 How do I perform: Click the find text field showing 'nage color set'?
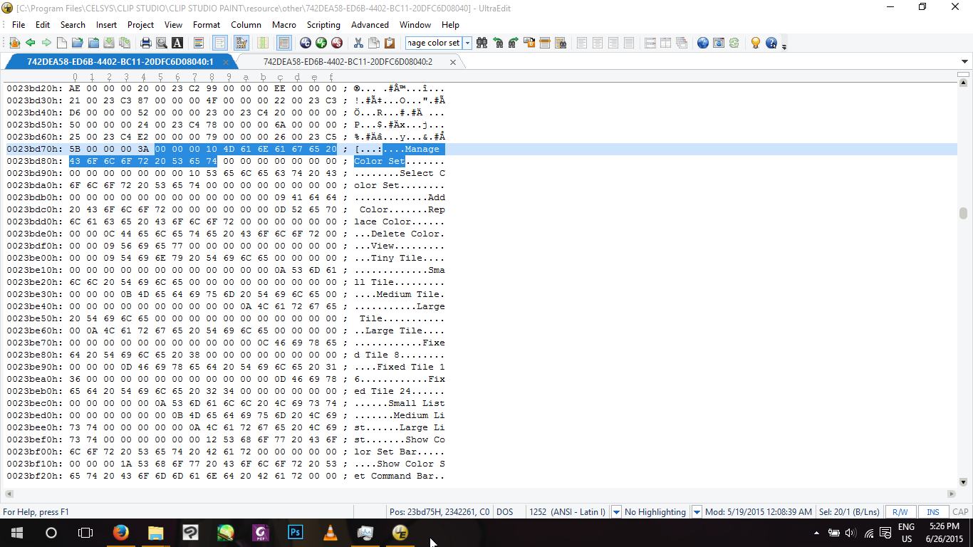(x=435, y=43)
